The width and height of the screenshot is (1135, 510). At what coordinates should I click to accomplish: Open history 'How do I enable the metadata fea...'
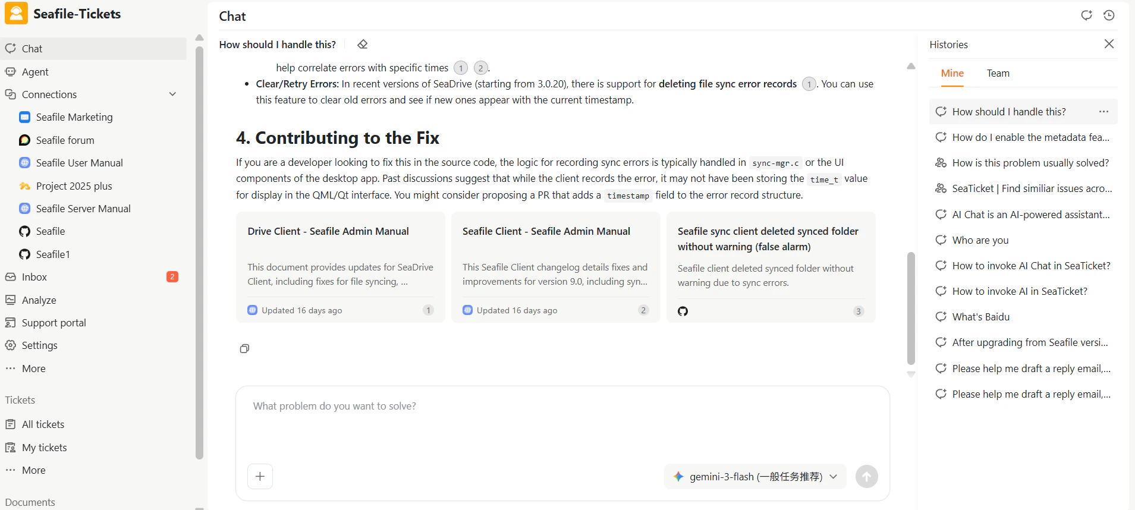tap(1023, 137)
